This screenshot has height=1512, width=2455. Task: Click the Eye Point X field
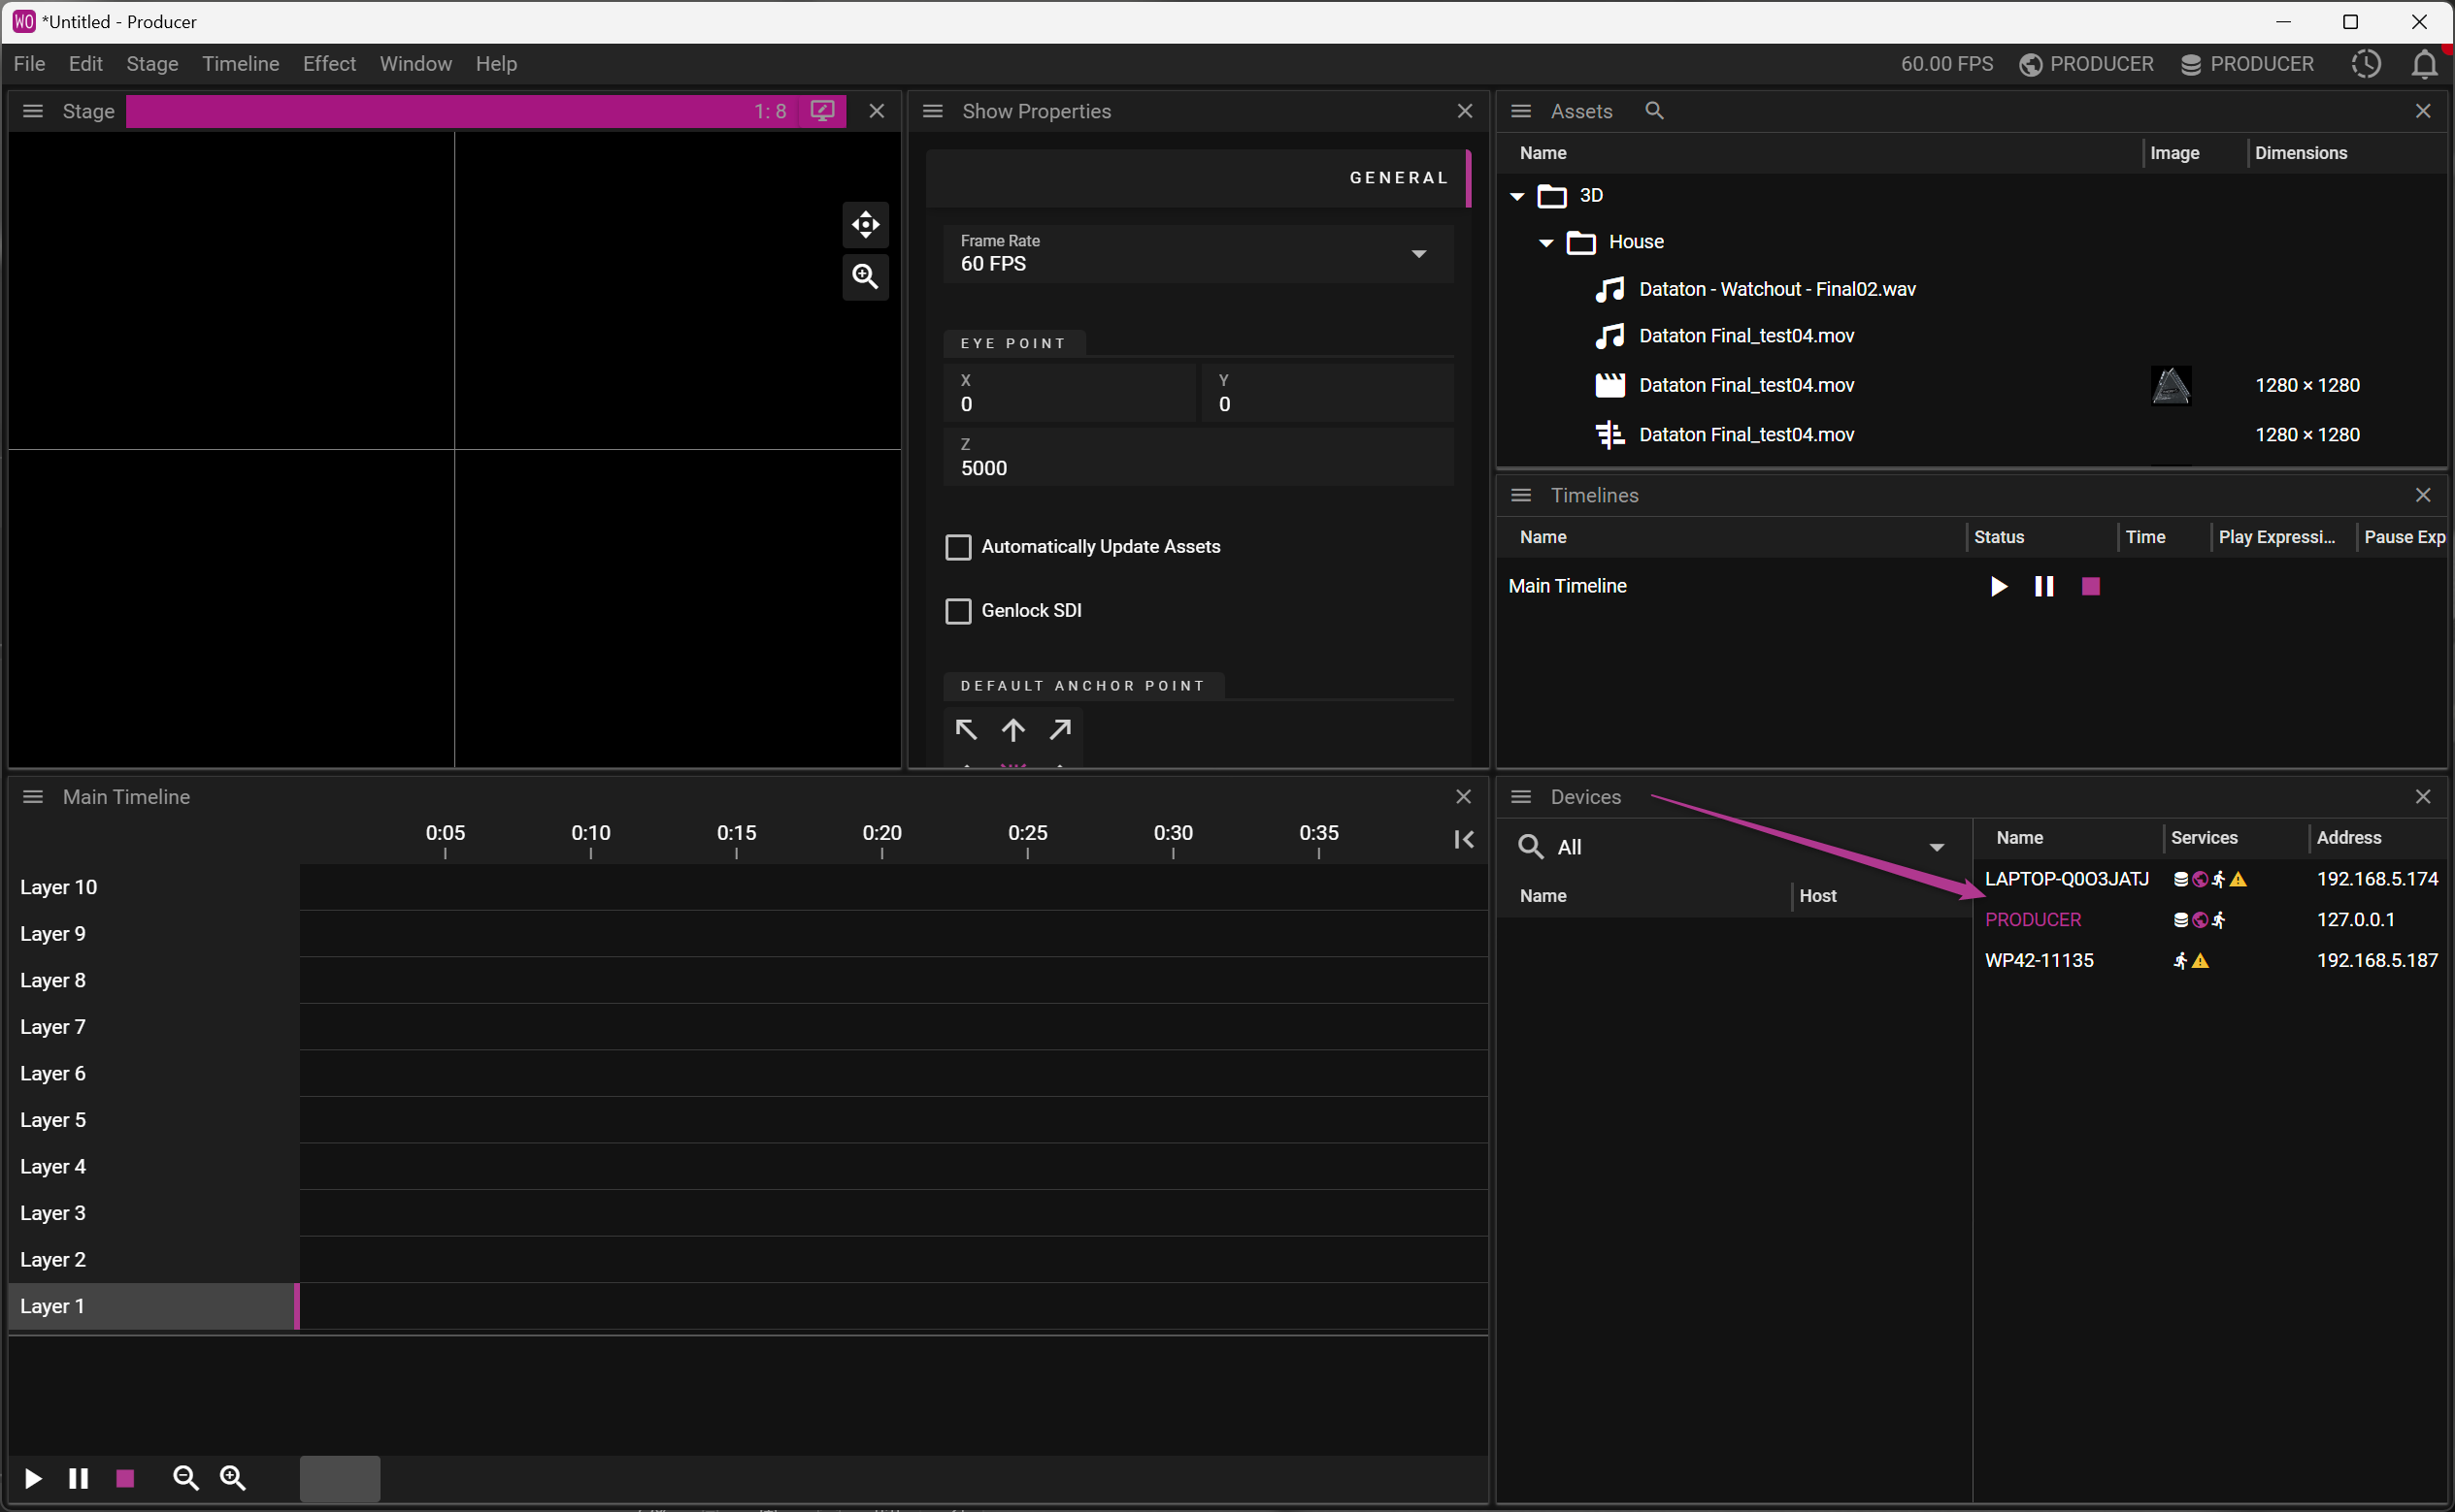click(x=1069, y=393)
